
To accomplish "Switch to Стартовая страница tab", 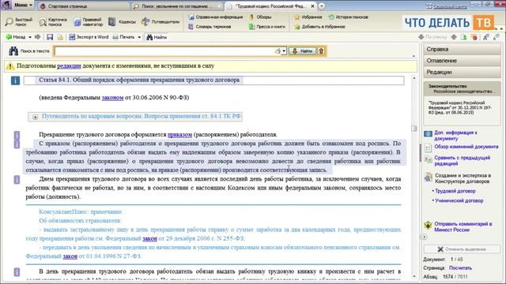I will 83,6.
